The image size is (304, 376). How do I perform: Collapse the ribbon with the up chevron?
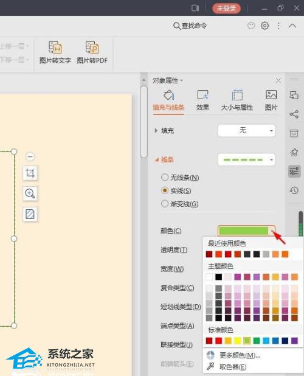[292, 26]
